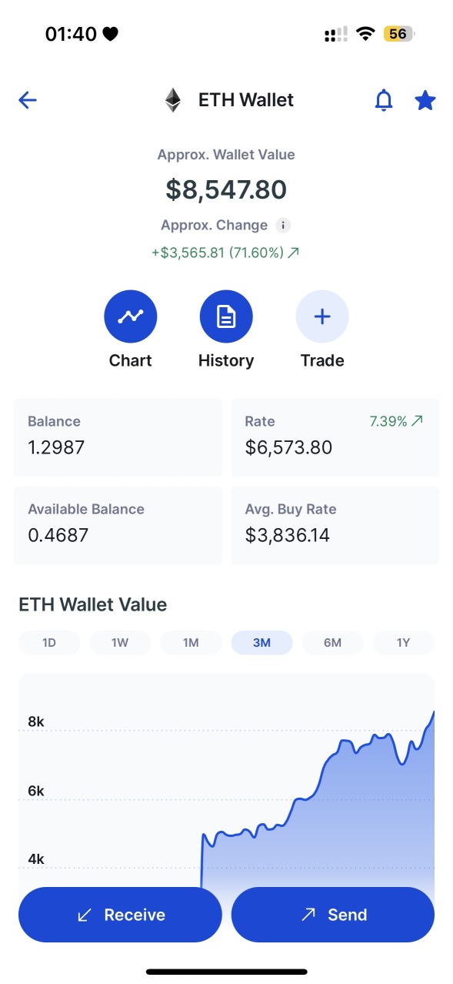The image size is (453, 984).
Task: Select the 3M time range
Action: click(261, 643)
